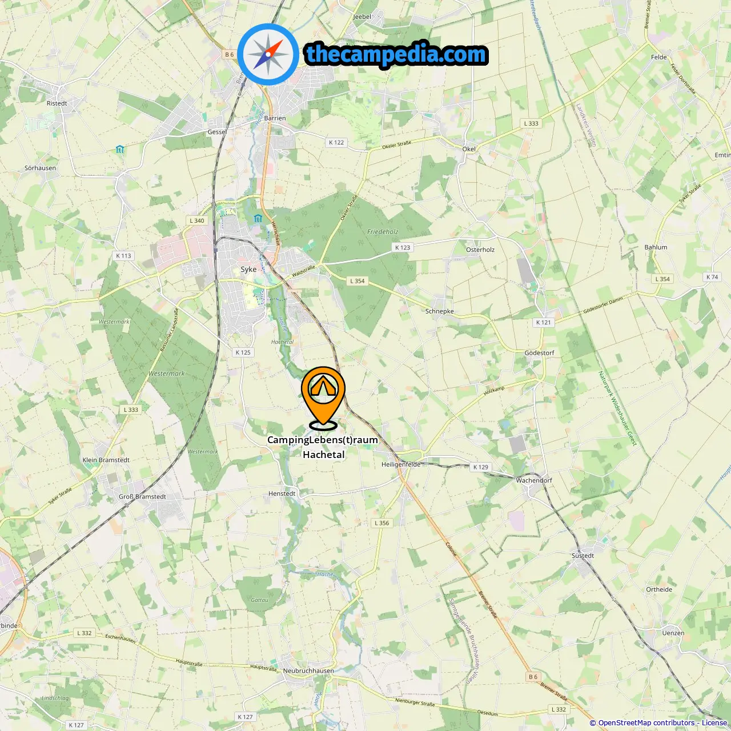
Task: Click the castle icon north of Syke
Action: click(258, 218)
